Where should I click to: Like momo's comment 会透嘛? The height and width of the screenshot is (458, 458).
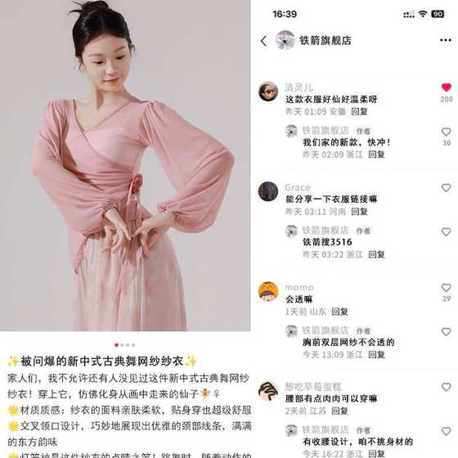[x=446, y=287]
